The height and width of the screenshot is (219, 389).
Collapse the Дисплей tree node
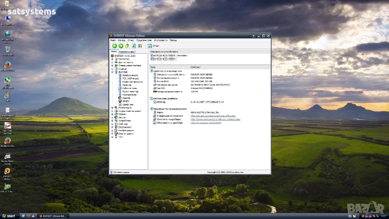[112, 72]
